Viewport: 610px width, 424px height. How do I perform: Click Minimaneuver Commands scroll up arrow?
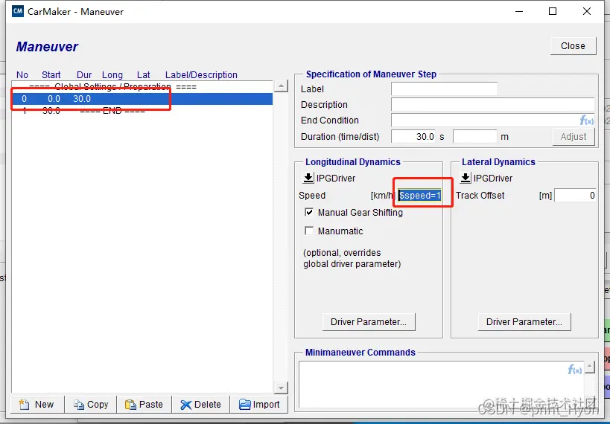point(590,367)
